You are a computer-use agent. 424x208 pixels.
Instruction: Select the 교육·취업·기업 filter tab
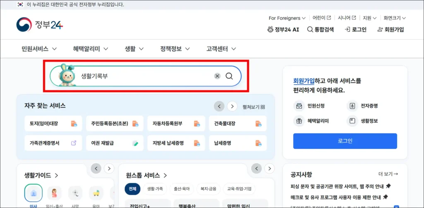click(x=239, y=189)
